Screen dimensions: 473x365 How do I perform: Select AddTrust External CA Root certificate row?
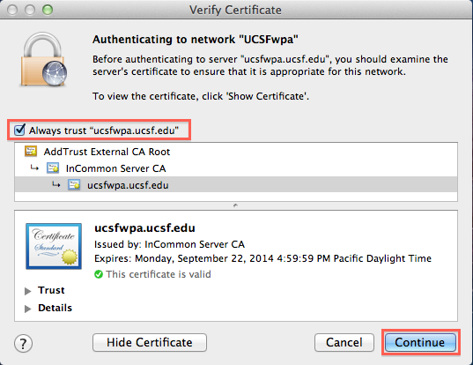236,152
